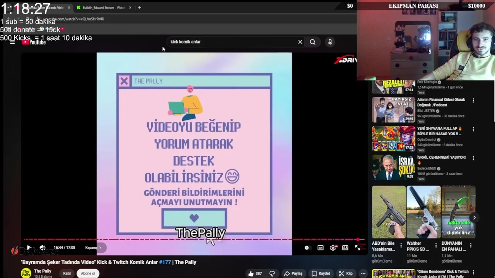Viewport: 495px width, 278px height.
Task: Open the "ABD'nin Bile Yasaklama" short thumbnail
Action: (389, 212)
